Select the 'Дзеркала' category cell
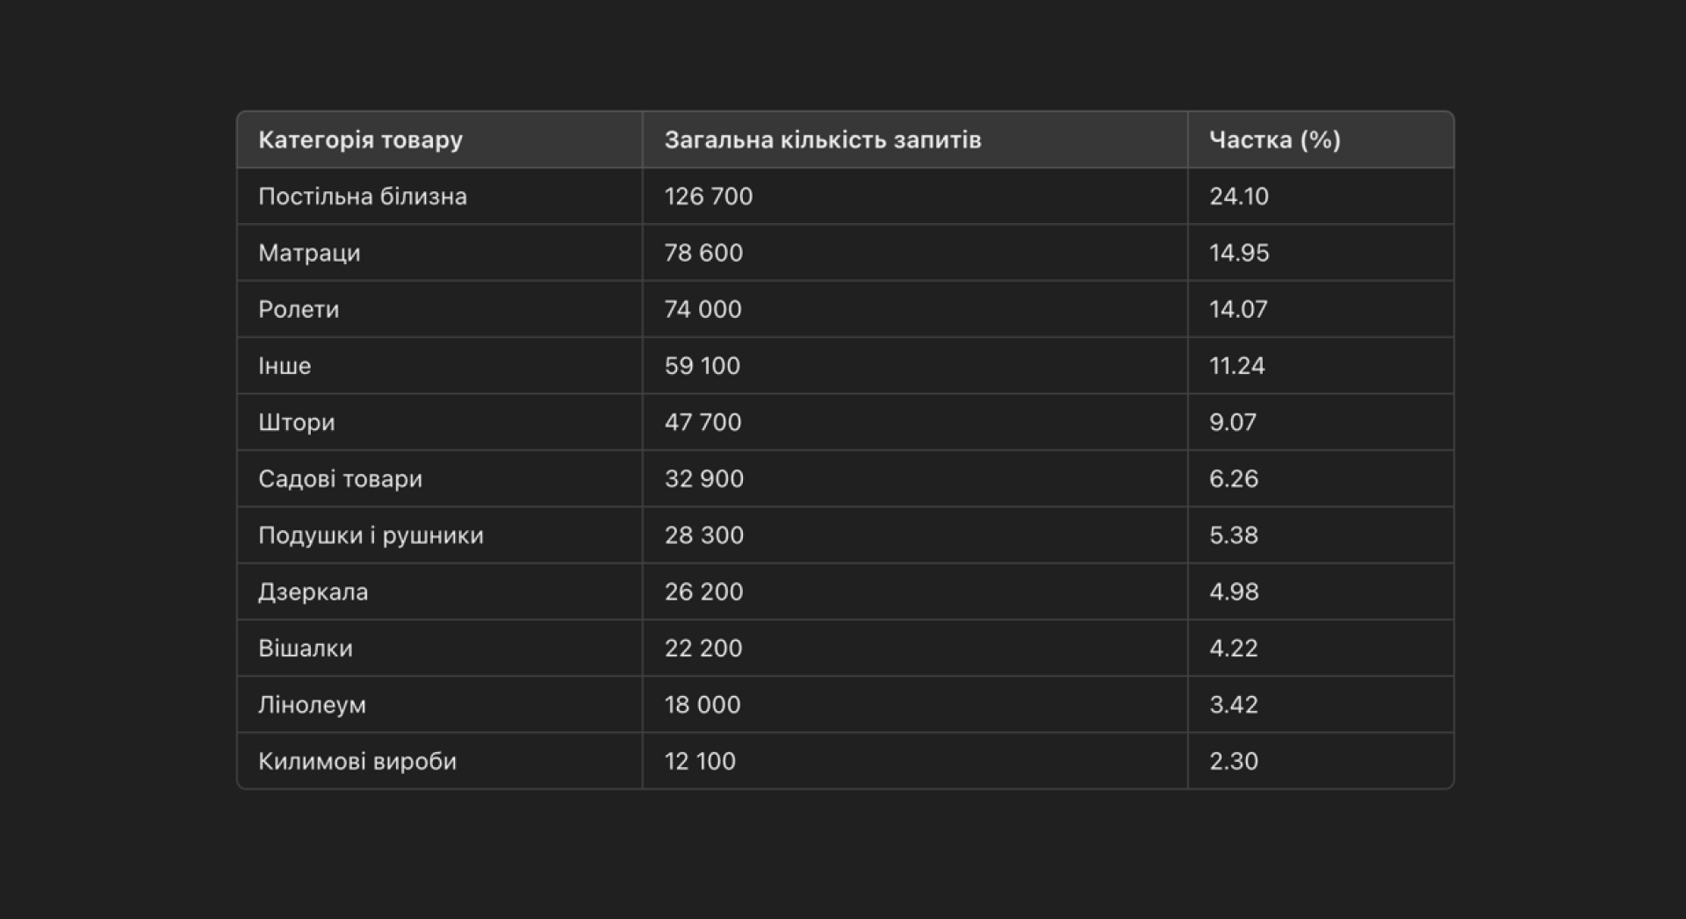Screen dimensions: 1686x919 (440, 592)
